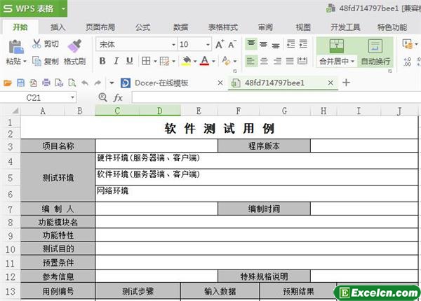Expand the borders dropdown arrow
Screen dimensions: 421x301
155,62
